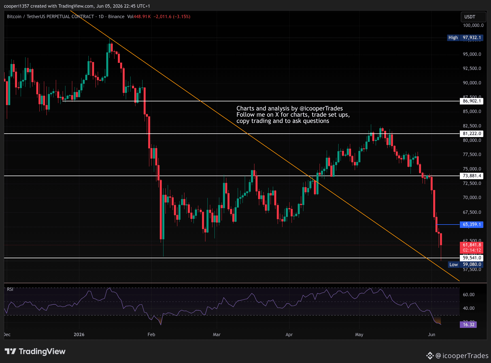Viewport: 491px width, 363px height.
Task: Click the 86,902.1 horizontal line price label
Action: (471, 101)
